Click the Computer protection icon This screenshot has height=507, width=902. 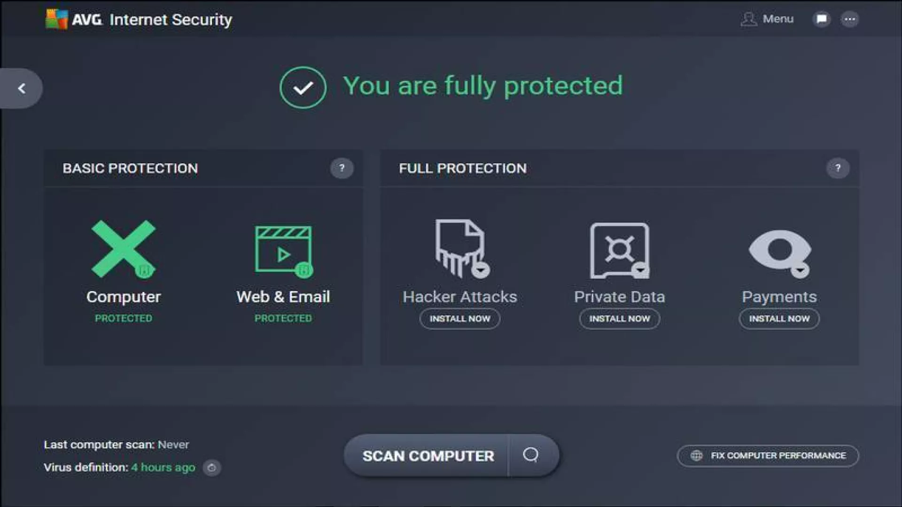click(x=124, y=249)
